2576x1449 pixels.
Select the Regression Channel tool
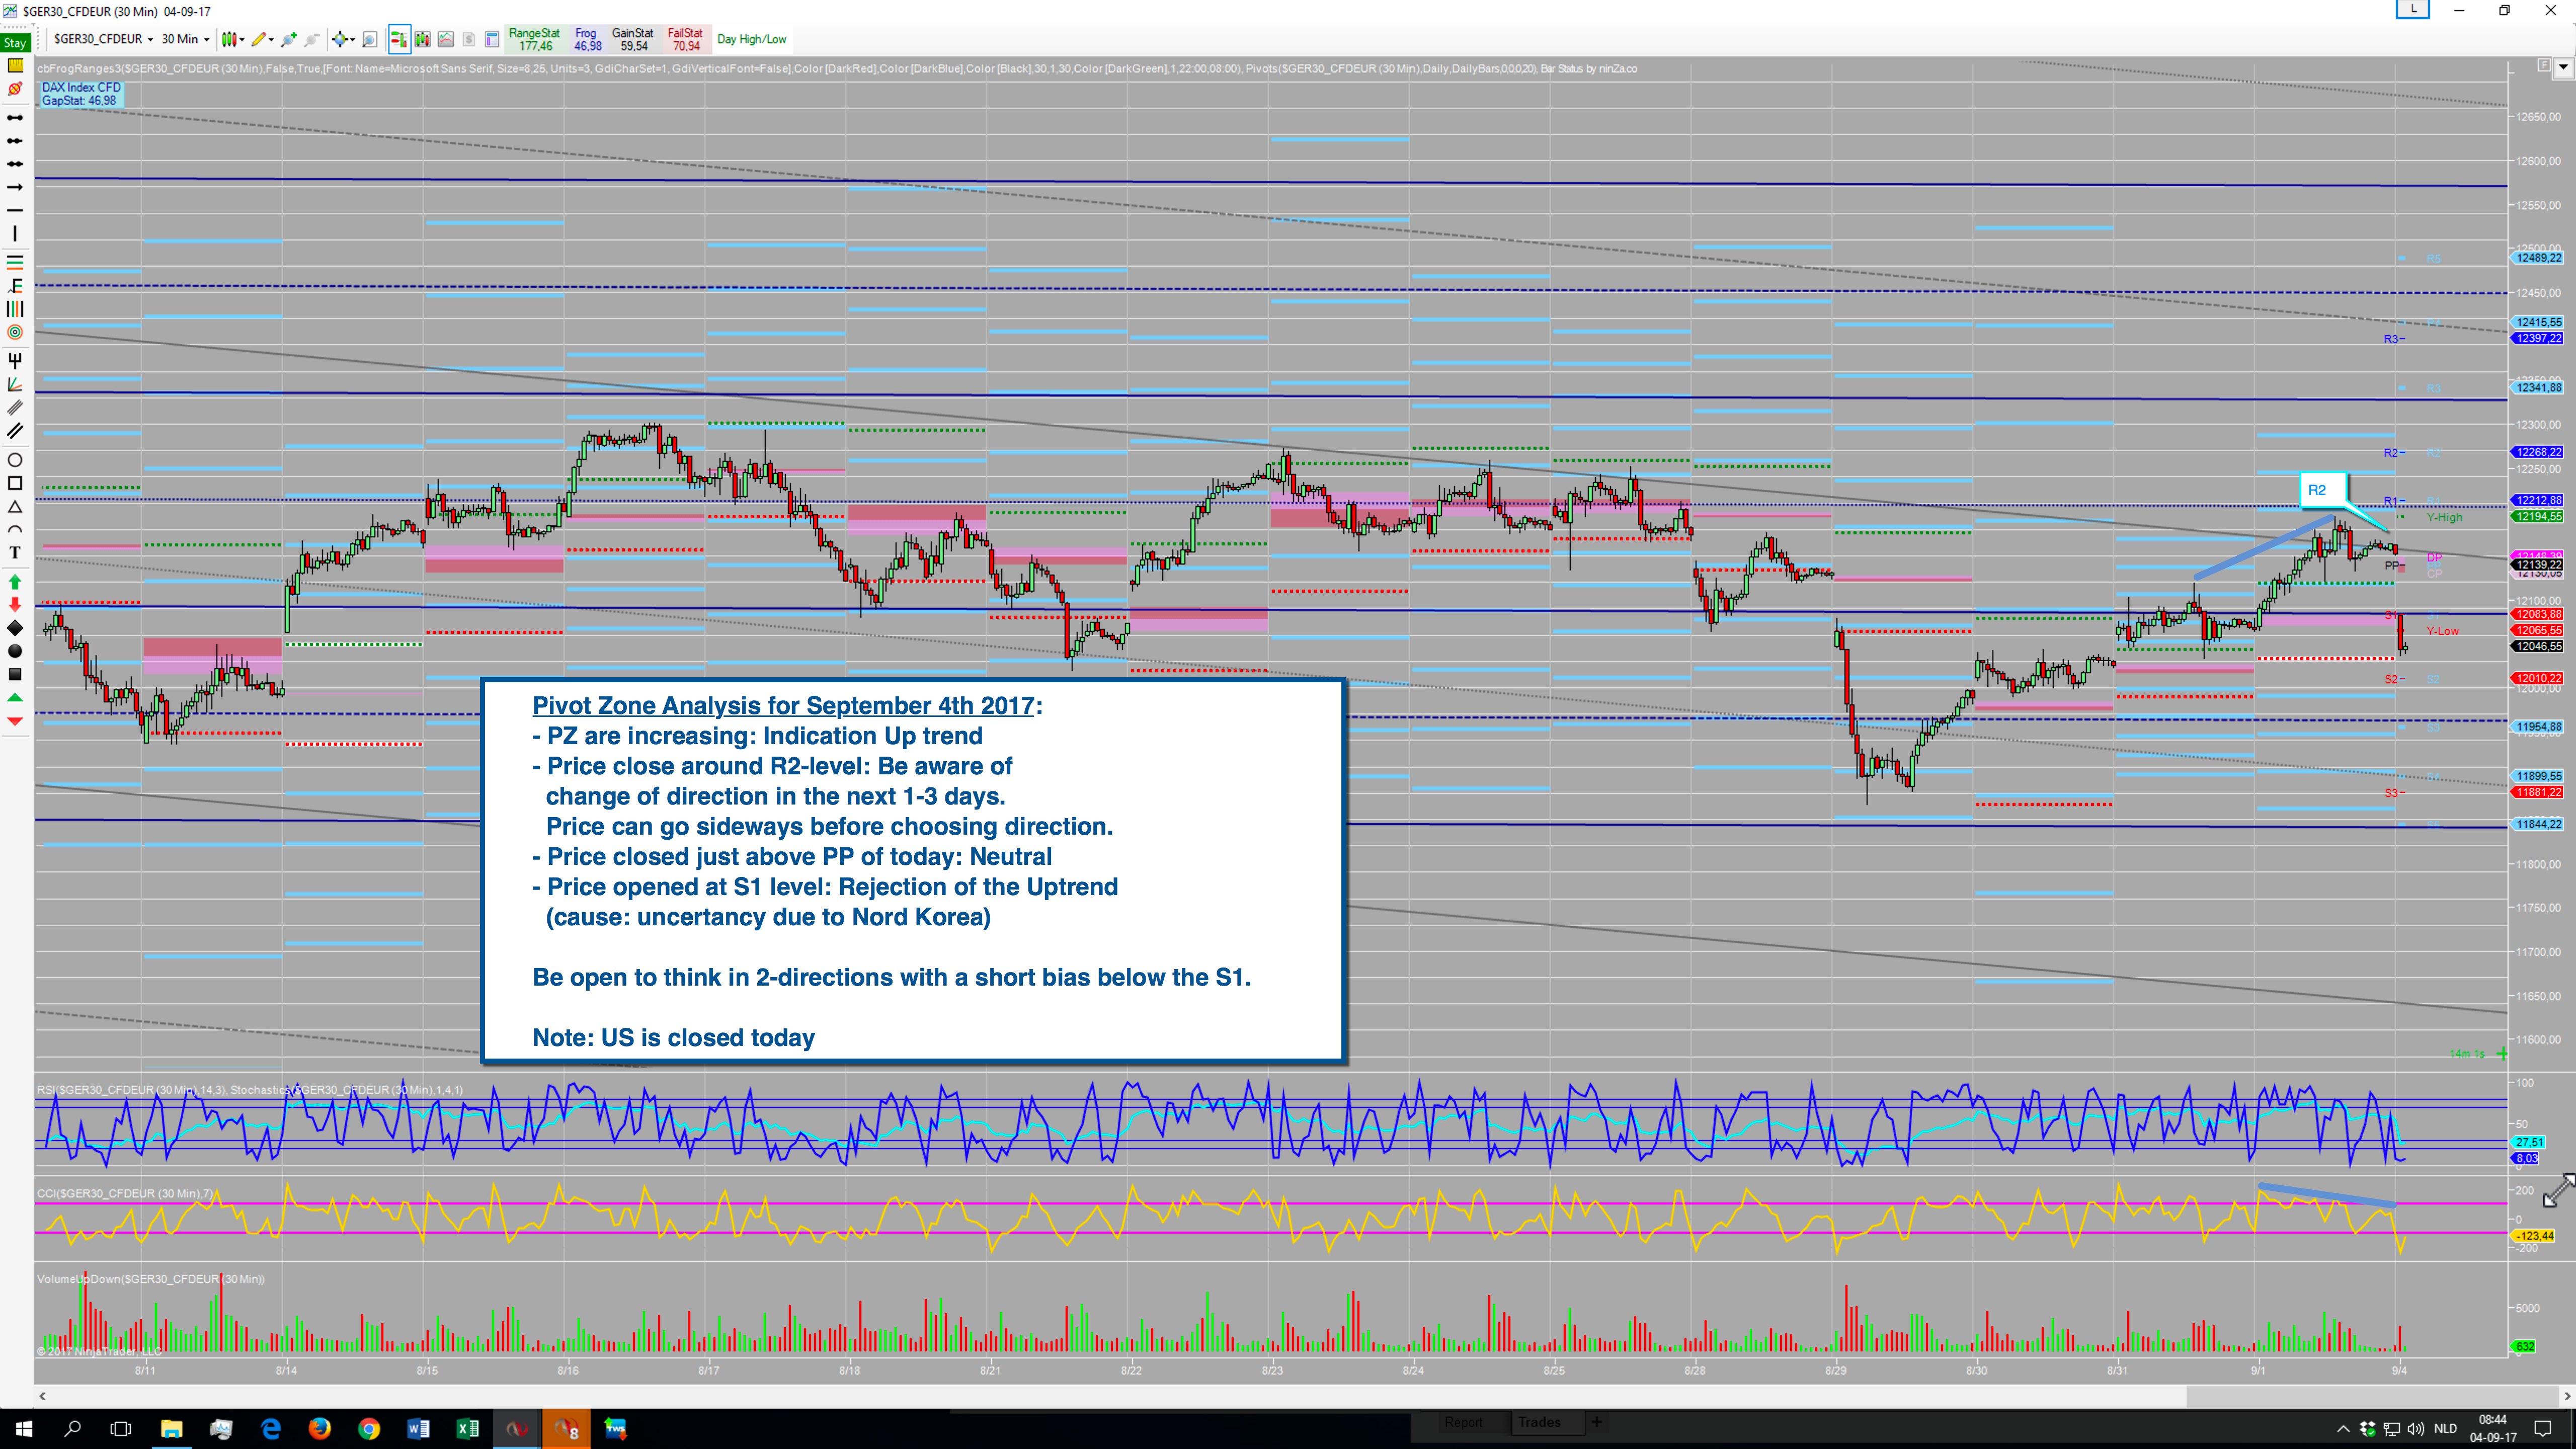(15, 407)
